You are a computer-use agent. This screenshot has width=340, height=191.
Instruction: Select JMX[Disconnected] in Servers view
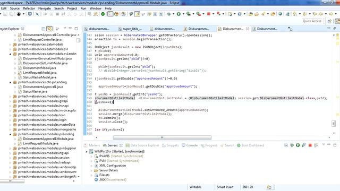pyautogui.click(x=113, y=180)
